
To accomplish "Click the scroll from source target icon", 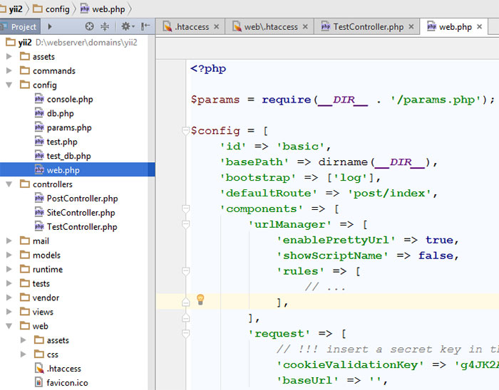I will (x=89, y=26).
